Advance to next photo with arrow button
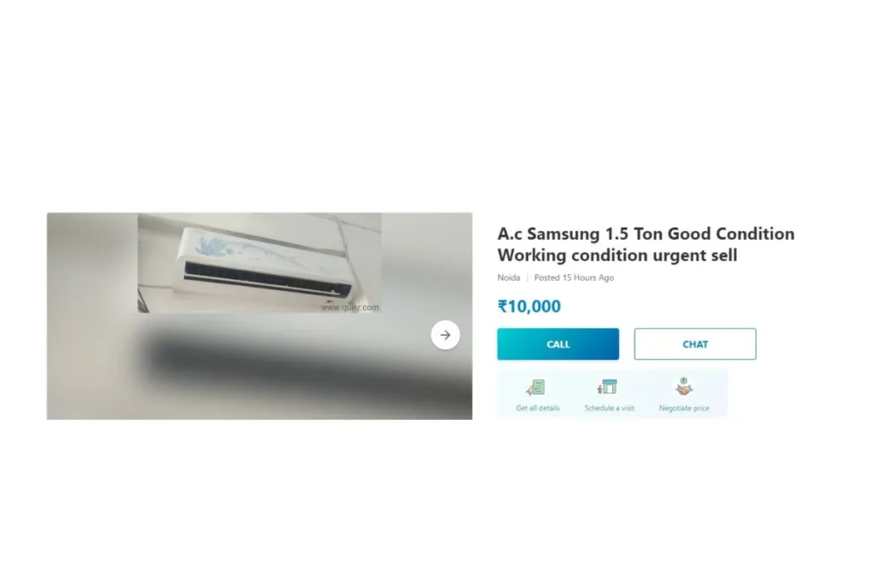877x585 pixels. pyautogui.click(x=445, y=335)
